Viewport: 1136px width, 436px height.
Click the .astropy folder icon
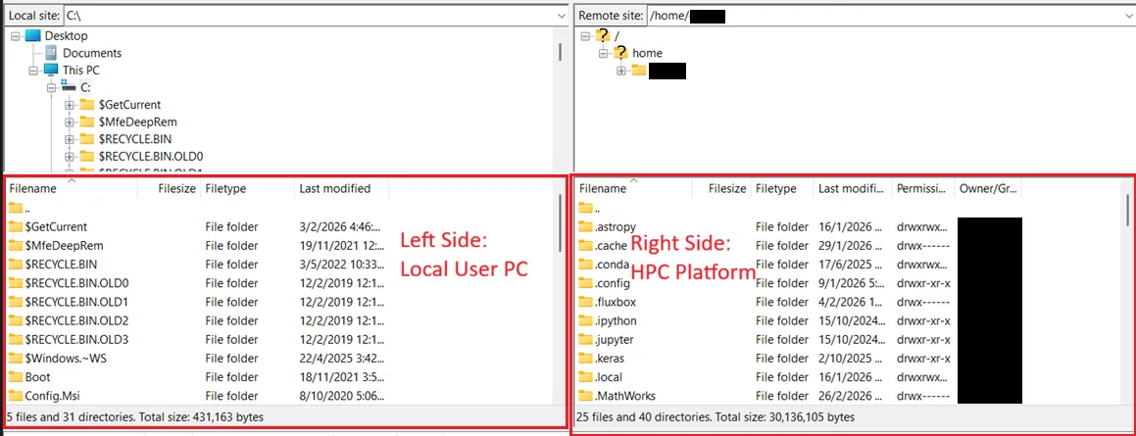coord(585,226)
